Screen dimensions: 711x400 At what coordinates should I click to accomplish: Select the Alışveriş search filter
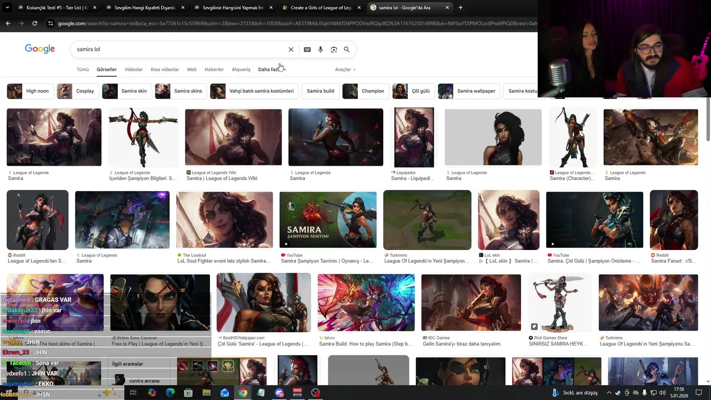tap(241, 69)
